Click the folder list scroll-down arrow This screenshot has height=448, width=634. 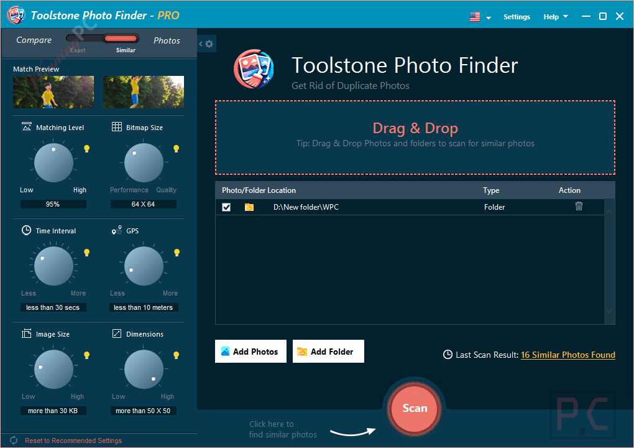pos(609,311)
